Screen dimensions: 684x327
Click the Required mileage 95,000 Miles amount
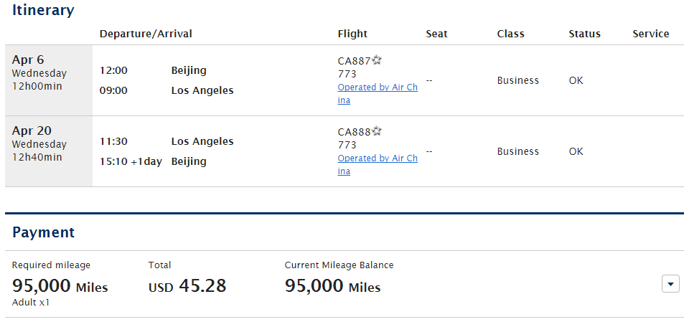60,286
